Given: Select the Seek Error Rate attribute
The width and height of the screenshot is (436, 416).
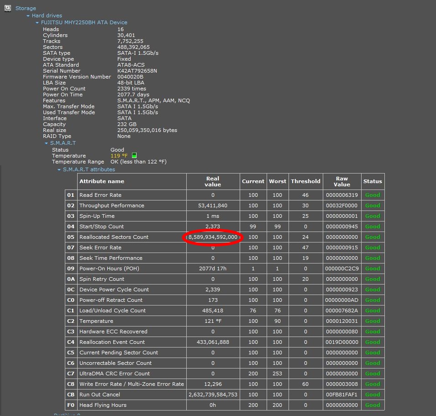Looking at the screenshot, I should coord(100,247).
